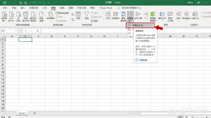Click the 数据验证 ribbon icon
Screen dimensions: 211x118
[130, 14]
